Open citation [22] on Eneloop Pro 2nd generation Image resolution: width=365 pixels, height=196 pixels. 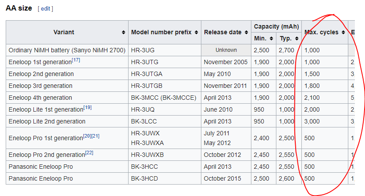[x=89, y=152]
